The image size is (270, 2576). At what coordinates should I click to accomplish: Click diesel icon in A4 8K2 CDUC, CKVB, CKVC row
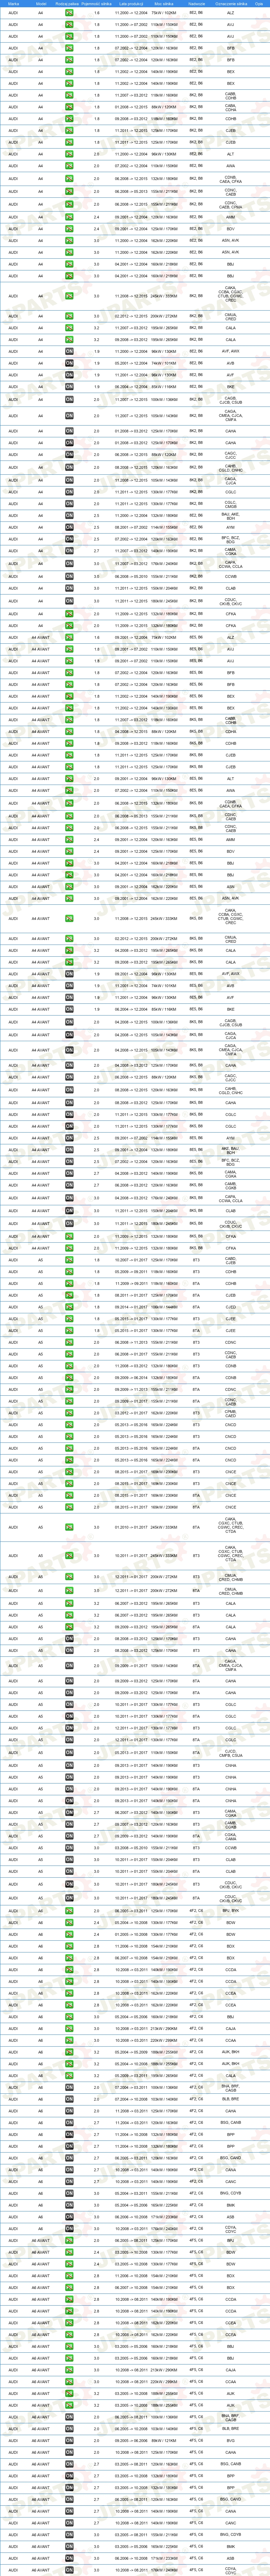pyautogui.click(x=69, y=601)
